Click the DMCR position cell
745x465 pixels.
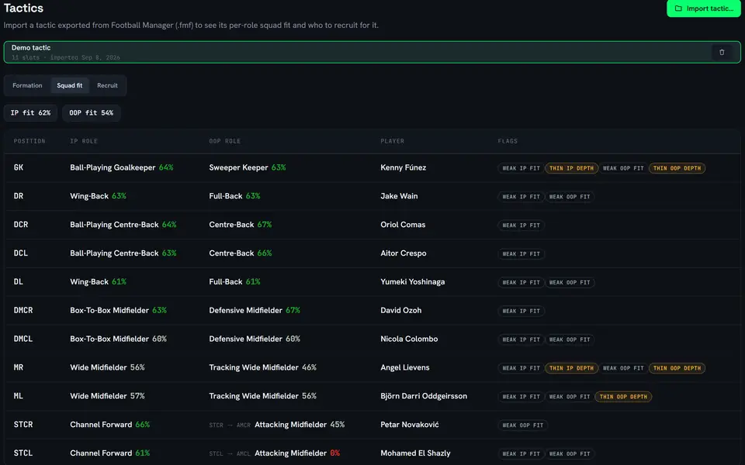(23, 310)
